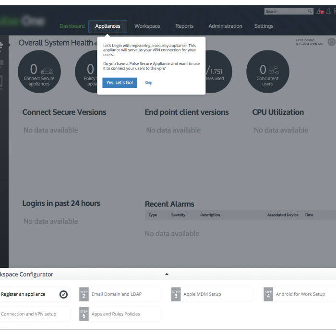Open the Appliances tab

(108, 26)
